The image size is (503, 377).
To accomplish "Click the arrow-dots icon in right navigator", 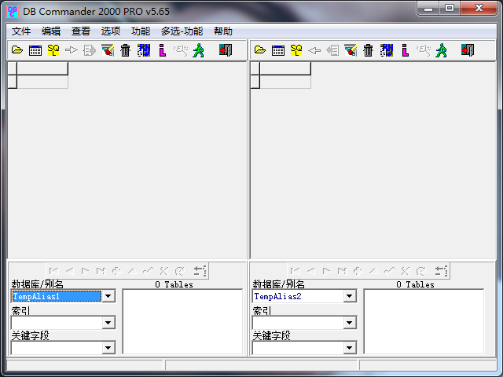I will point(441,271).
